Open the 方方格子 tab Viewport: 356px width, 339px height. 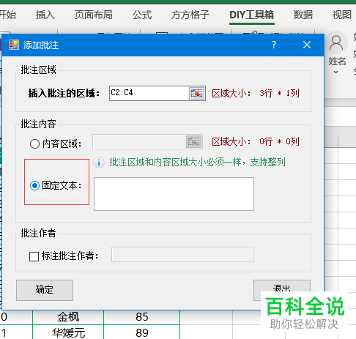click(190, 15)
